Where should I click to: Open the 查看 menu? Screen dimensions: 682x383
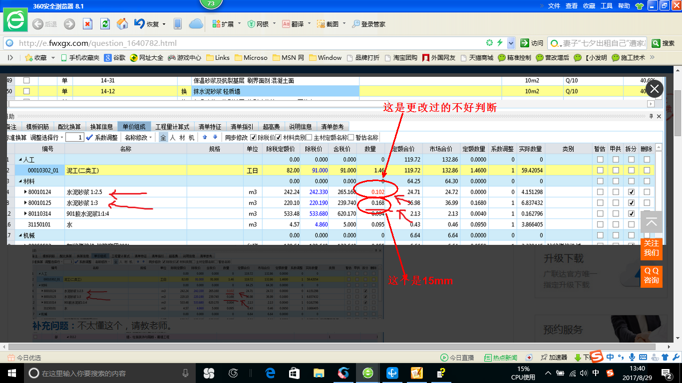(572, 6)
